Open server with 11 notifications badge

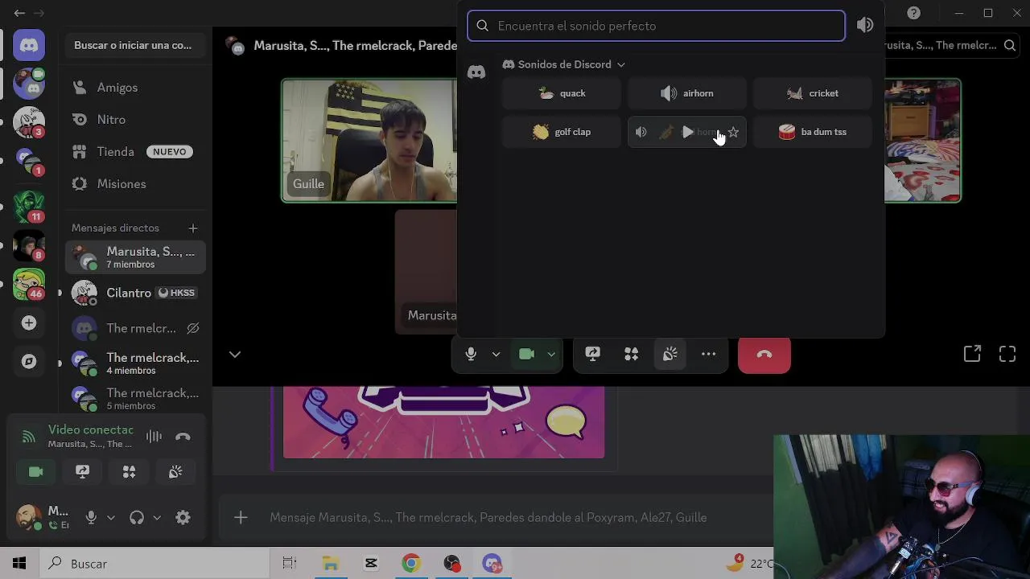tap(29, 206)
